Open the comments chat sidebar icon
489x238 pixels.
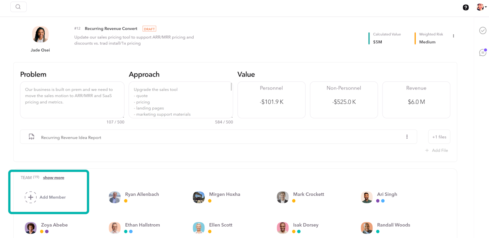coord(483,53)
